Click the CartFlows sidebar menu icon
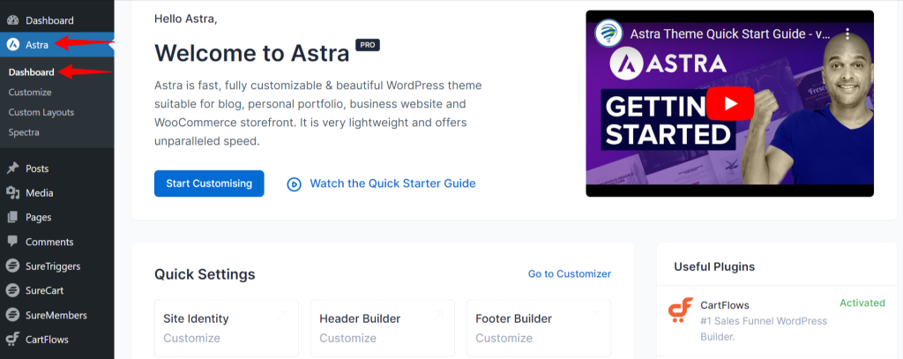This screenshot has height=359, width=903. pos(12,340)
